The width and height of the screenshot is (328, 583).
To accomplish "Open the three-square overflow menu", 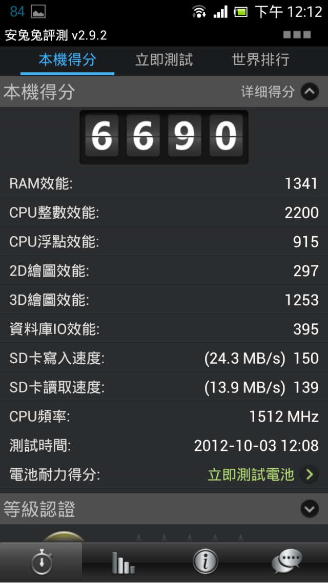I will [297, 35].
